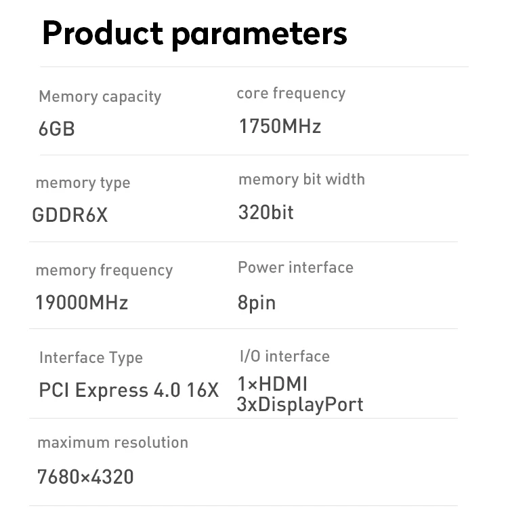Click the Product parameters heading
508x521 pixels.
tap(194, 34)
